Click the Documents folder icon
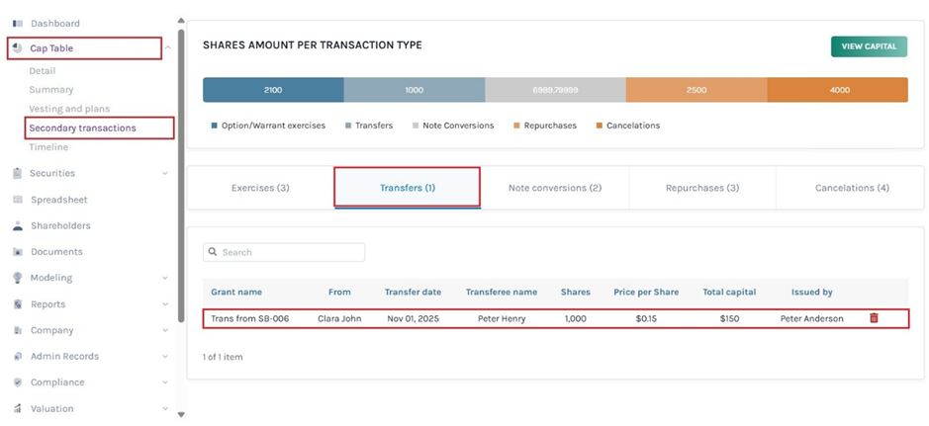This screenshot has height=426, width=929. click(x=17, y=252)
